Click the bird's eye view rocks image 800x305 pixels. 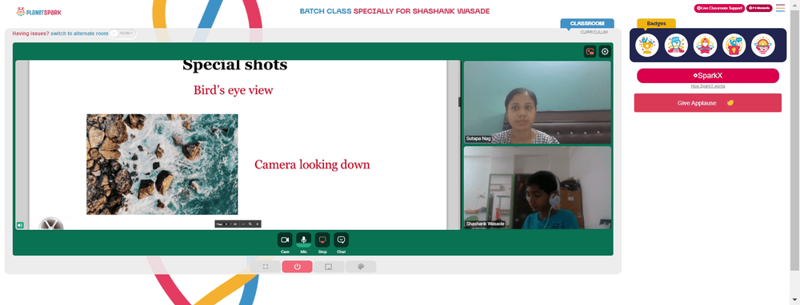point(162,164)
